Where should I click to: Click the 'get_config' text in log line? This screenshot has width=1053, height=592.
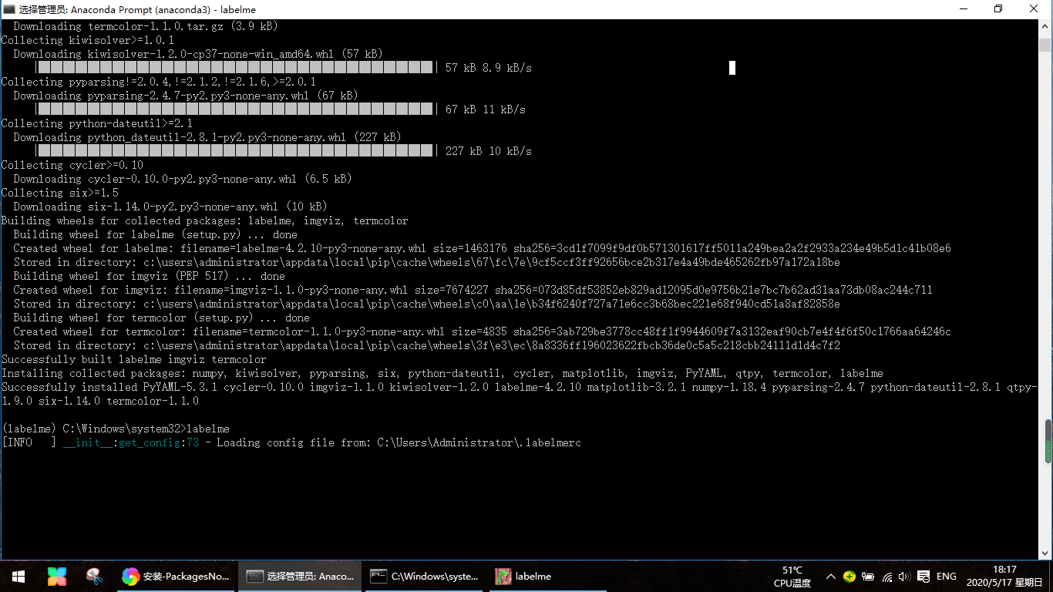150,442
